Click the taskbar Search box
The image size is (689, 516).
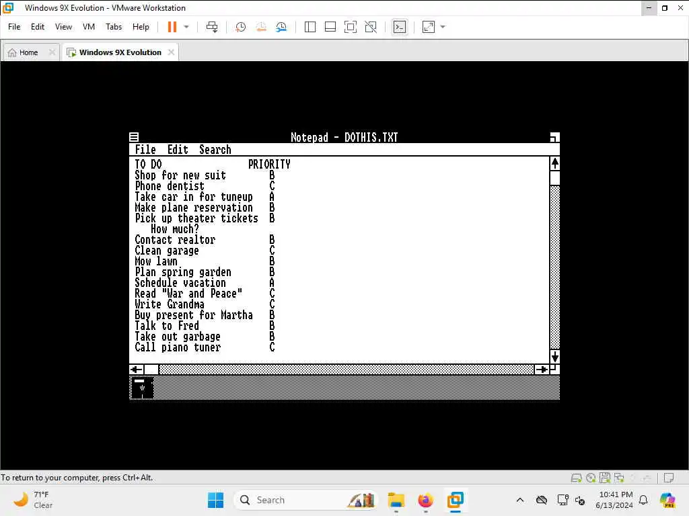306,500
